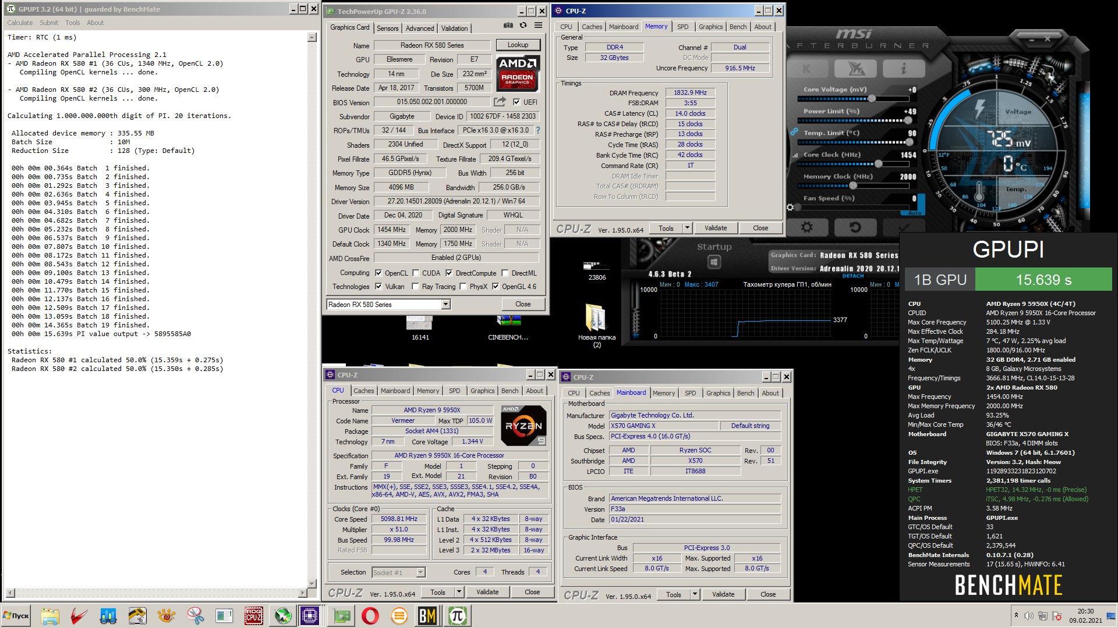Toggle the UEFI checkbox in GPU-Z
Image resolution: width=1118 pixels, height=628 pixels.
point(516,102)
